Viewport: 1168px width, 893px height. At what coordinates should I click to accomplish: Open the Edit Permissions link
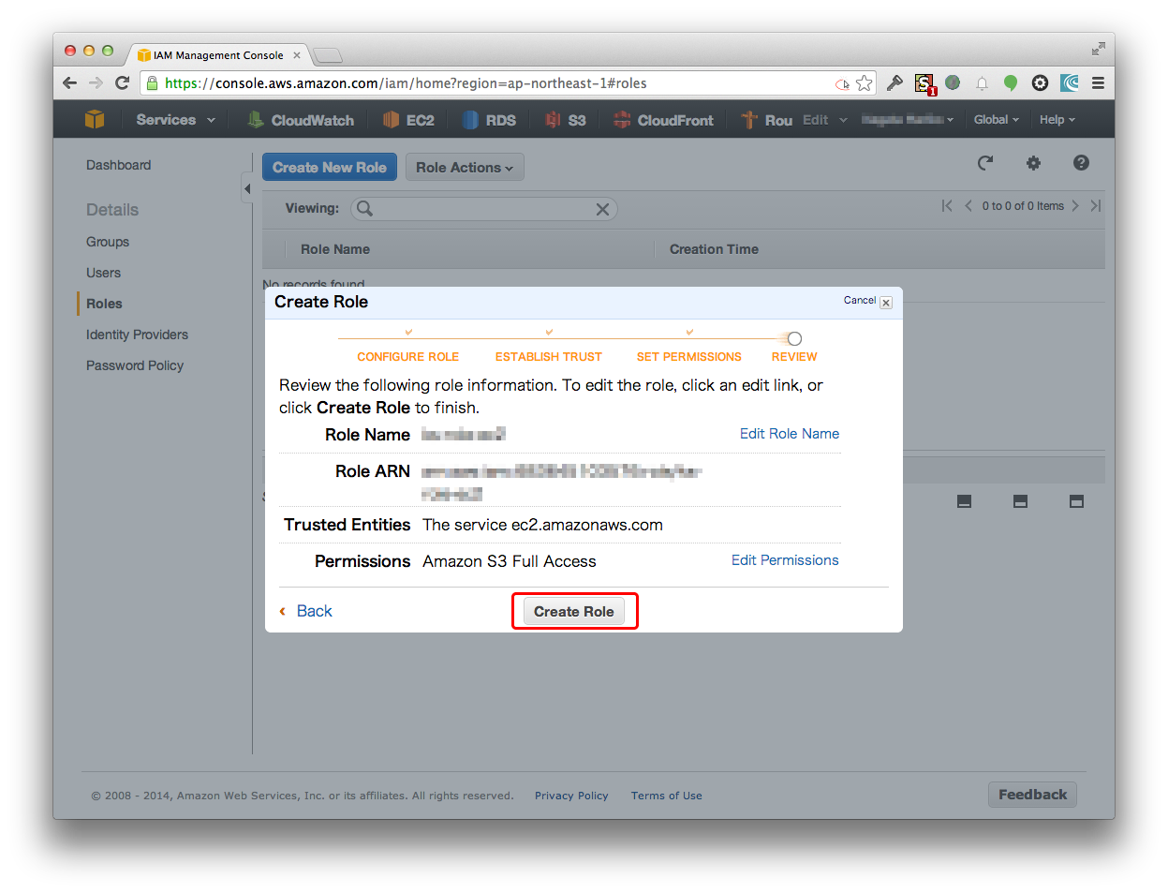click(x=784, y=559)
